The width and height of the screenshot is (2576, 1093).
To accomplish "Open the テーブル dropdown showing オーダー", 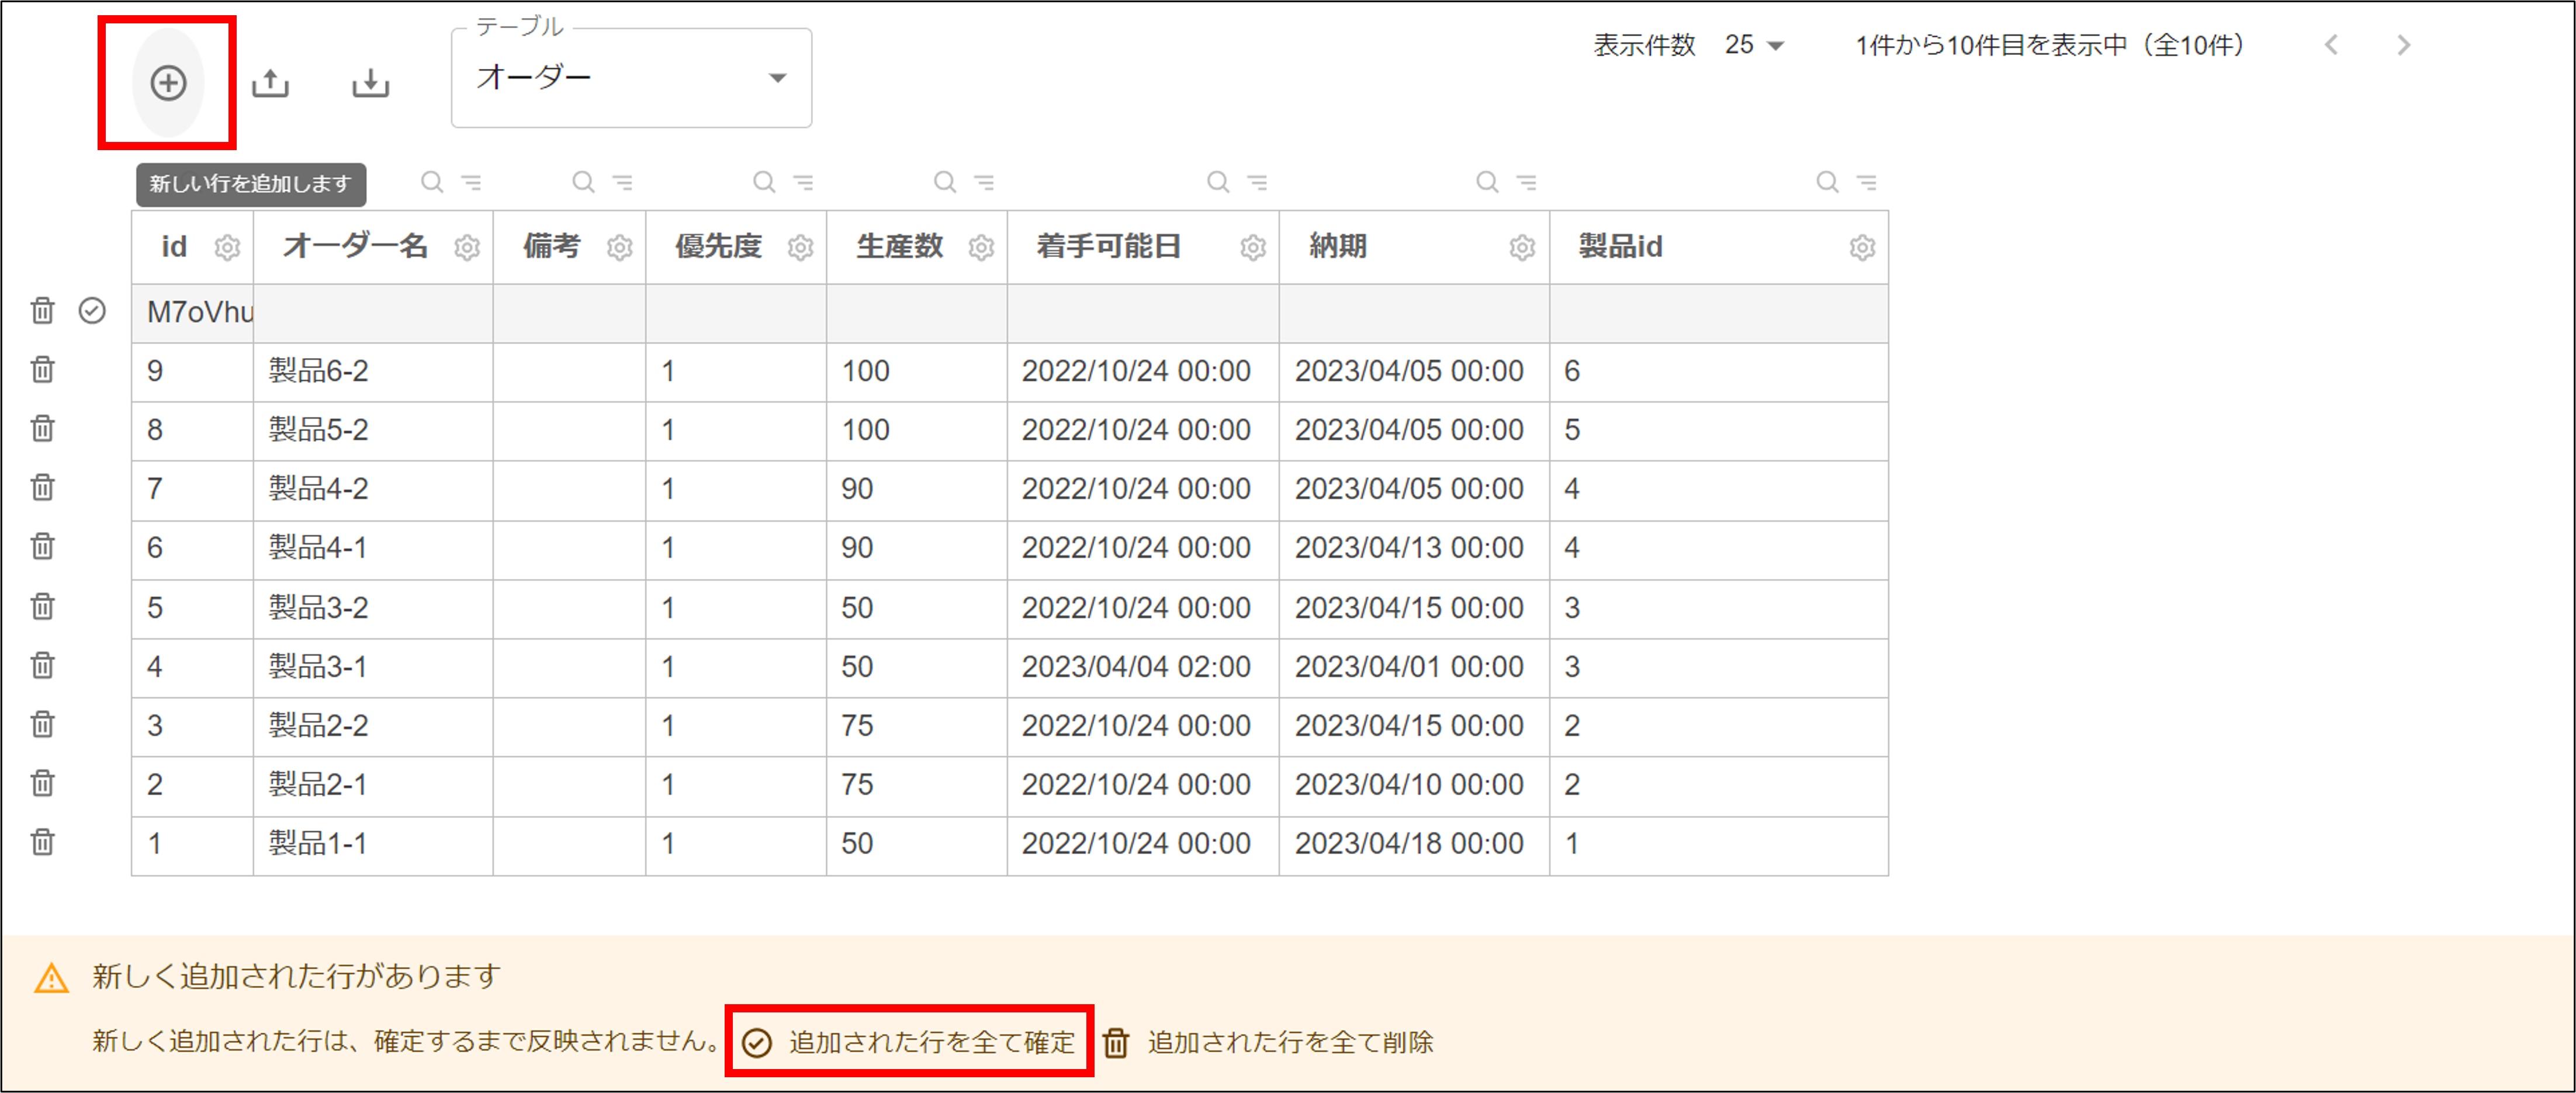I will coord(631,78).
